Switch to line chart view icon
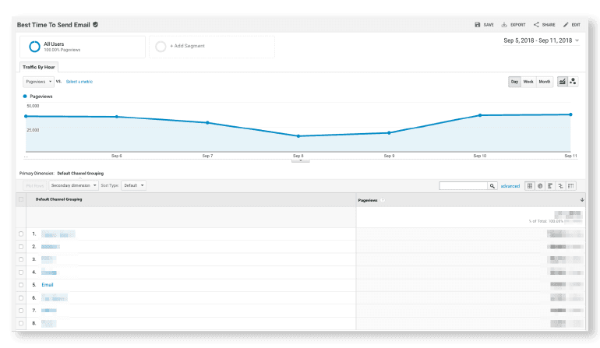Screen dimensions: 600x348 point(562,82)
